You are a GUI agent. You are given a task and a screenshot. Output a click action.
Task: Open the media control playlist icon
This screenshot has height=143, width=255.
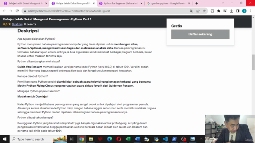pyautogui.click(x=225, y=11)
